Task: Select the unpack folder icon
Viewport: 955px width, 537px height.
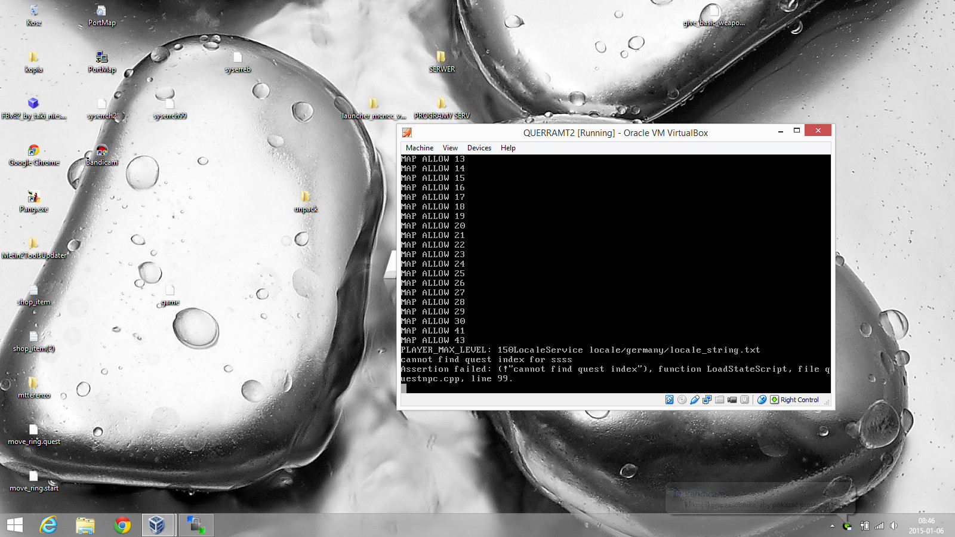Action: (x=306, y=202)
